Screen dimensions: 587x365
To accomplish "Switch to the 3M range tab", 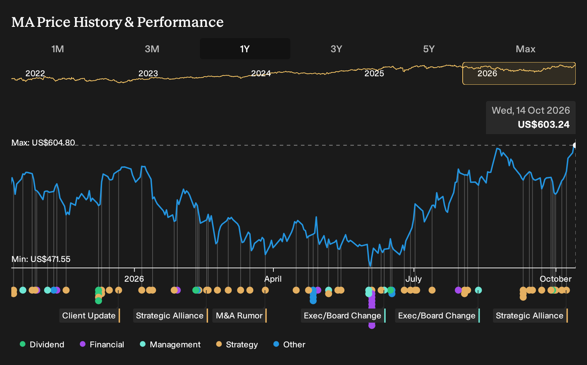I will pos(152,49).
